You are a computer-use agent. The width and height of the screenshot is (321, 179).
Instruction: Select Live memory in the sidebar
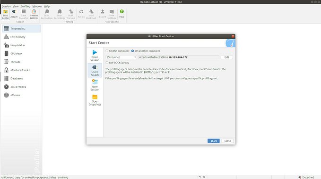point(21,37)
